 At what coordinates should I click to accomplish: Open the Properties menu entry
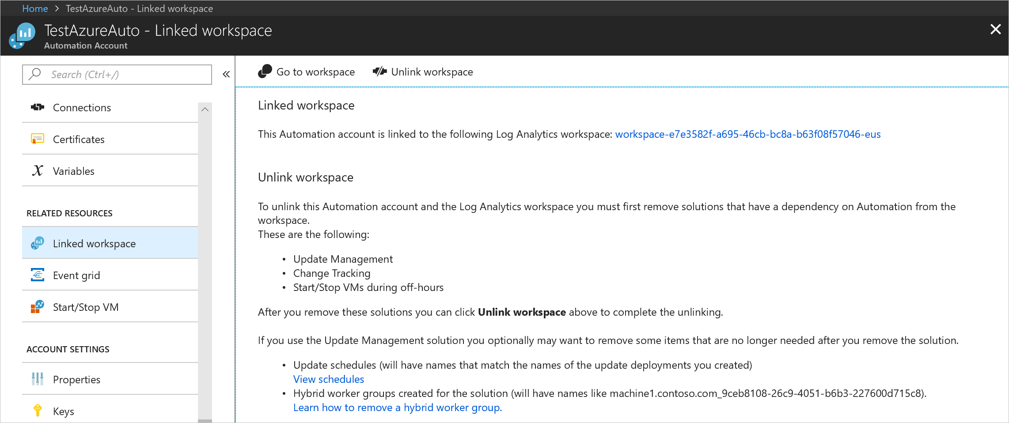(x=76, y=380)
